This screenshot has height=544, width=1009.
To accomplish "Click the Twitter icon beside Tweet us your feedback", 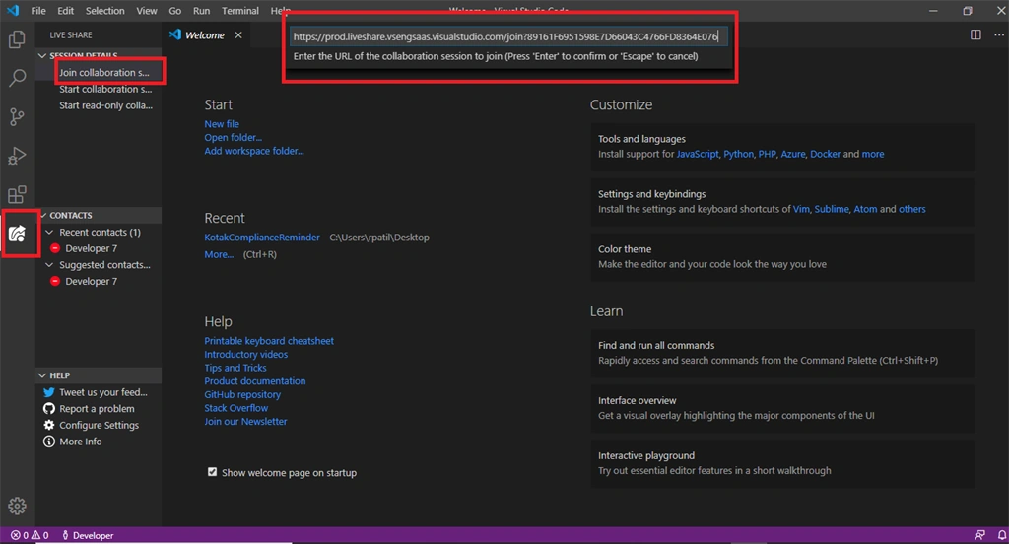I will (49, 392).
